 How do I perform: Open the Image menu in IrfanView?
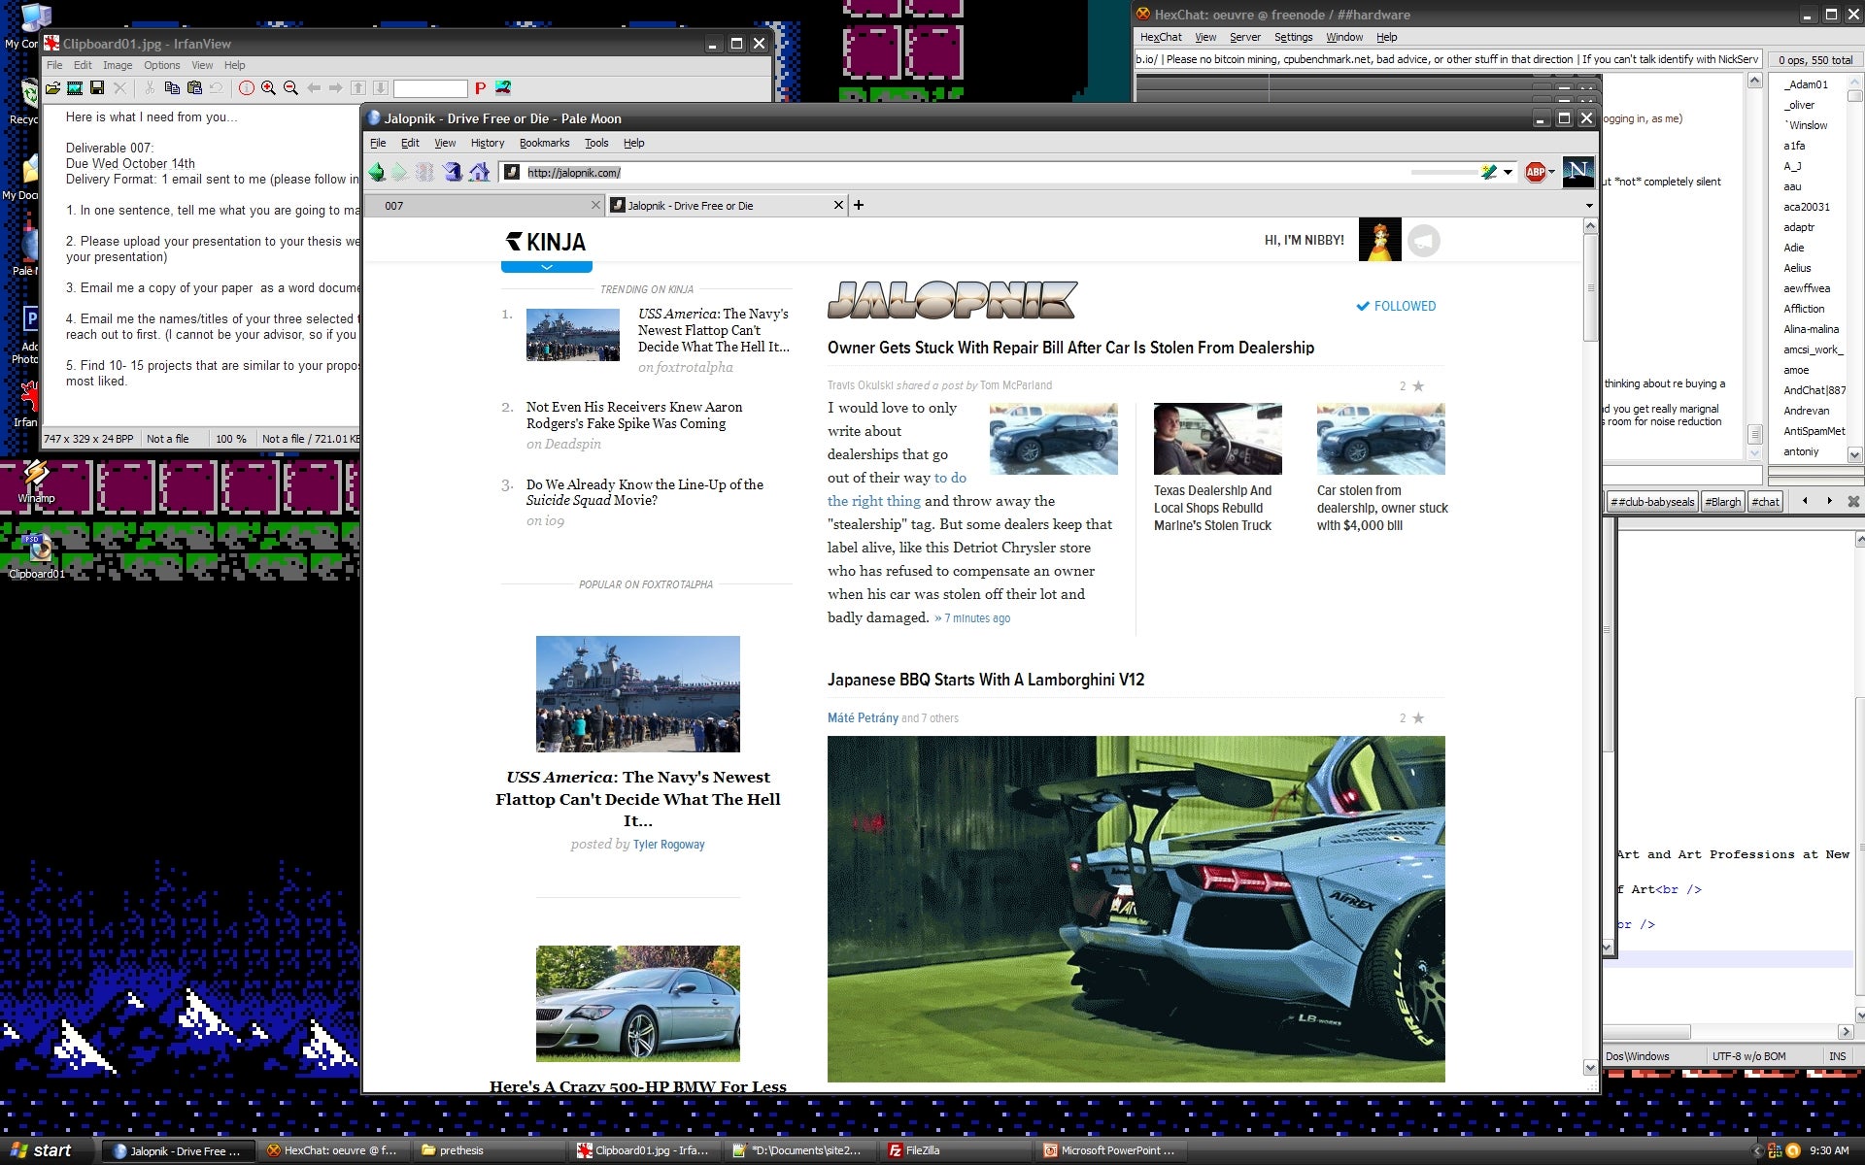tap(118, 65)
